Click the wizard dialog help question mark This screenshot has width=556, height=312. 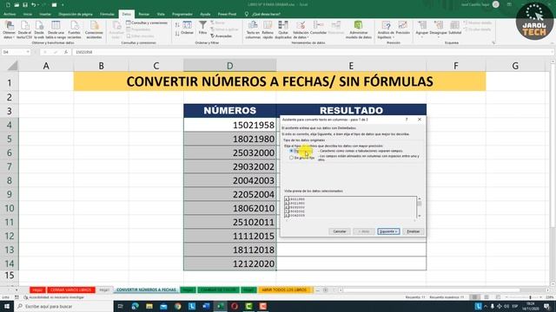click(x=407, y=120)
